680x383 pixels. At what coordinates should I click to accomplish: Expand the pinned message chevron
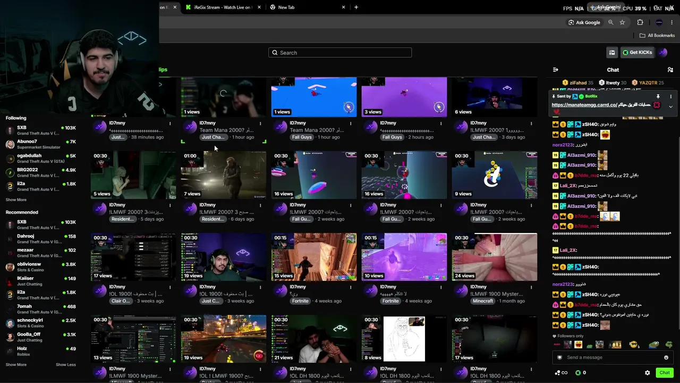pos(670,106)
